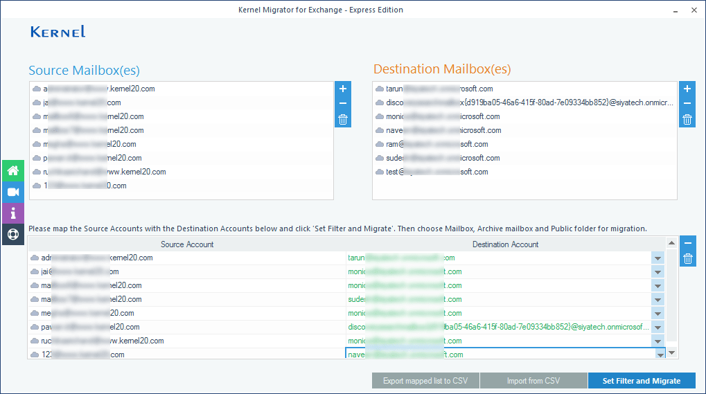Image resolution: width=706 pixels, height=394 pixels.
Task: Click destination cell showing tarun account
Action: 498,258
